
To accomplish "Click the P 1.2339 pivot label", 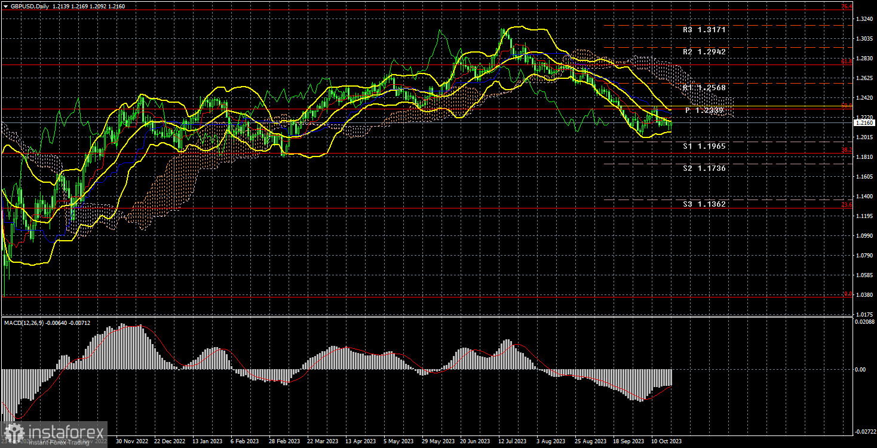I will point(704,111).
